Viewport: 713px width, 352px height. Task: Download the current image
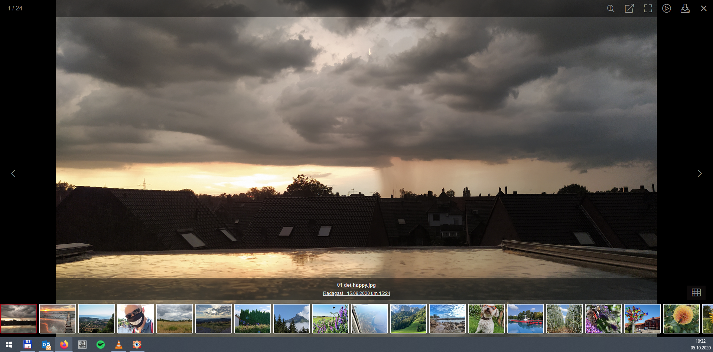685,9
